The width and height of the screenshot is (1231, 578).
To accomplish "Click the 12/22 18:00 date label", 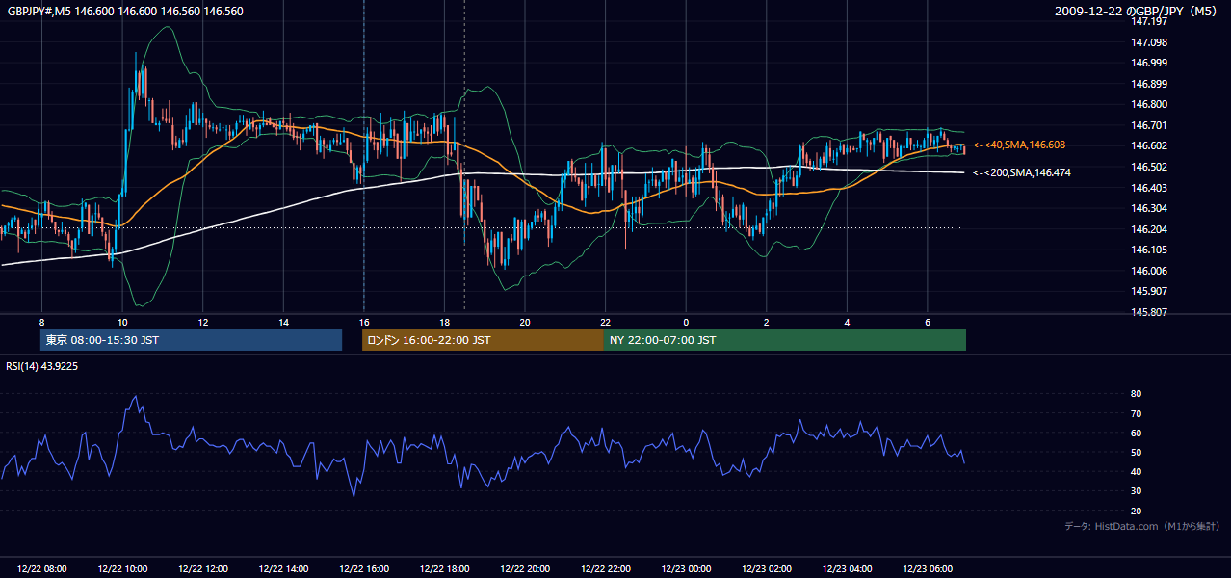I will [445, 569].
